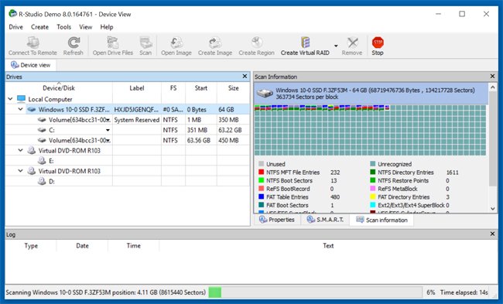
Task: Click the yellow FAT Directory Entries swatch
Action: point(373,197)
